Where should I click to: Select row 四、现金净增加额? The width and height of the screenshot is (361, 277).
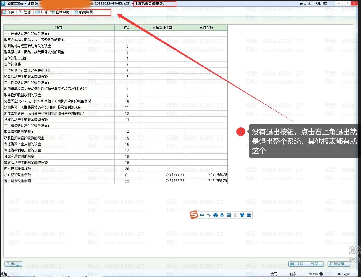115,169
